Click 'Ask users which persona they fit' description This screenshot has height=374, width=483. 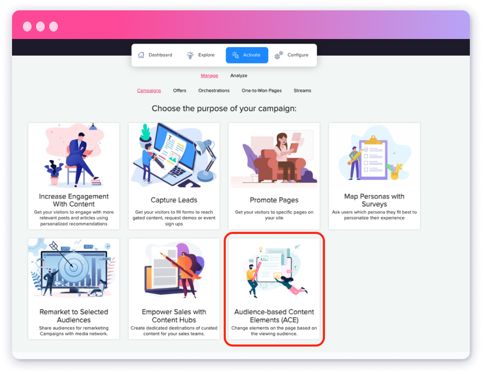pos(374,215)
